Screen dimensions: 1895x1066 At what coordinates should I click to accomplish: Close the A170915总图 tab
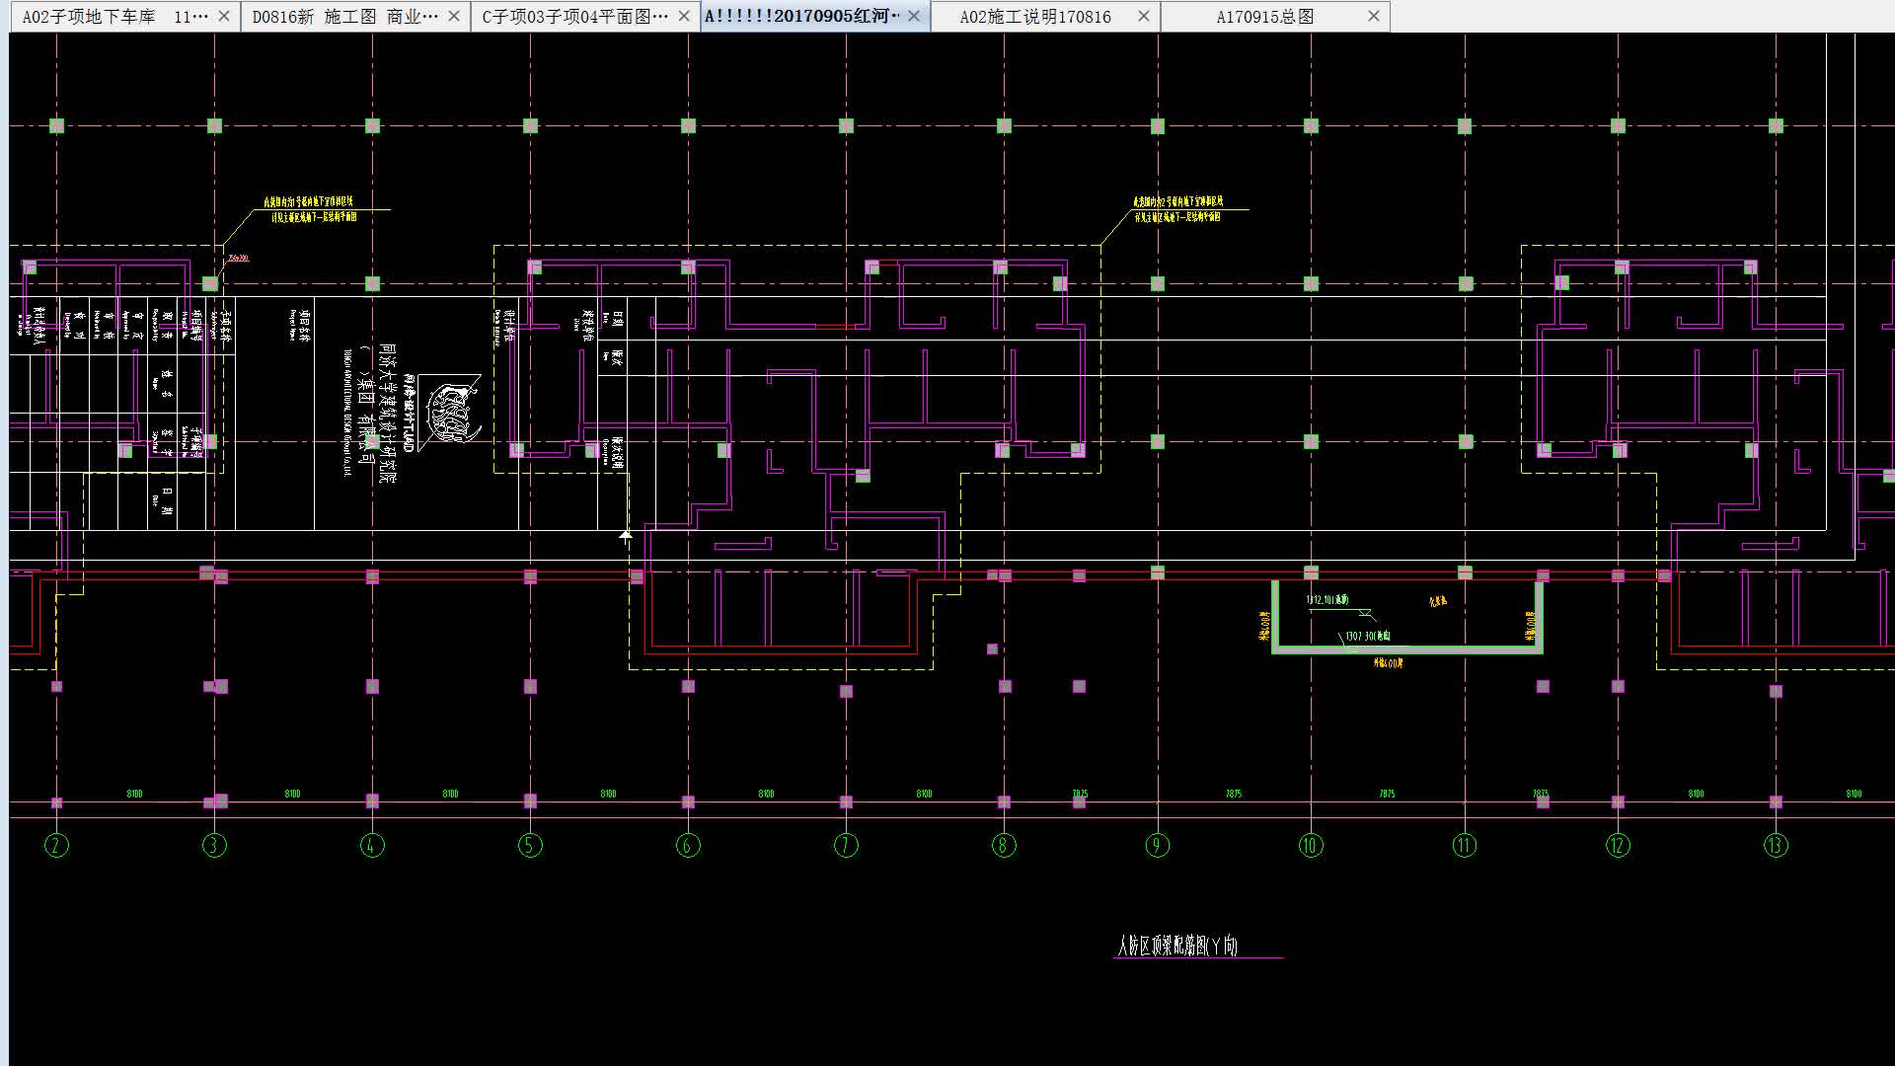tap(1374, 17)
